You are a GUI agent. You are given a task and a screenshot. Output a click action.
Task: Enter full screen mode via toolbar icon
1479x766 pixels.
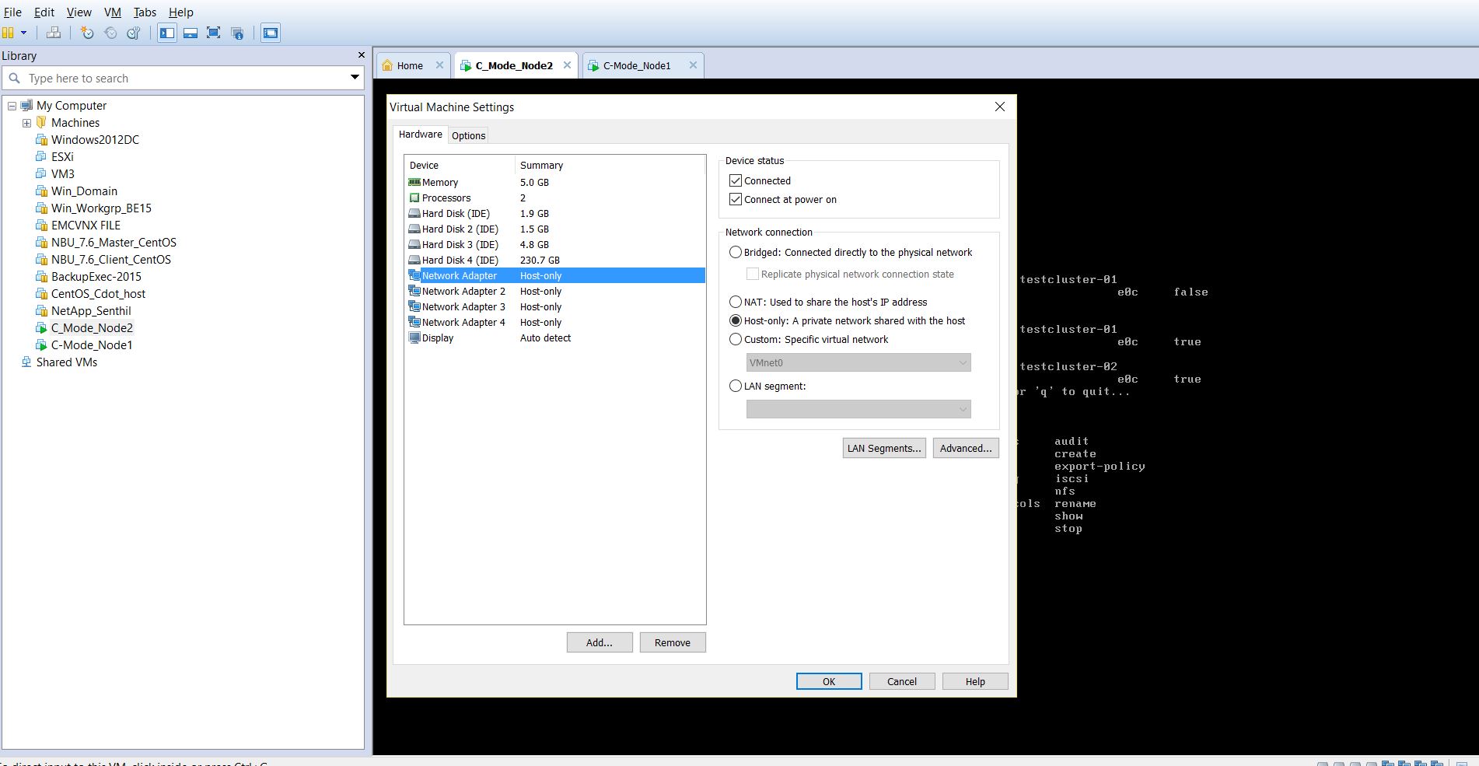pyautogui.click(x=214, y=33)
